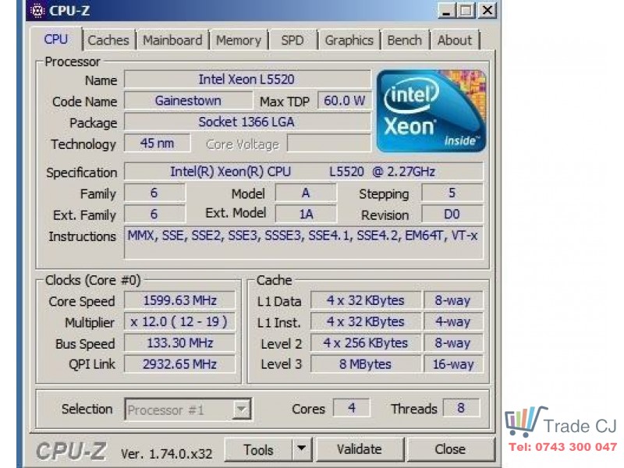The width and height of the screenshot is (624, 468).
Task: Open the Bench tab
Action: click(404, 41)
